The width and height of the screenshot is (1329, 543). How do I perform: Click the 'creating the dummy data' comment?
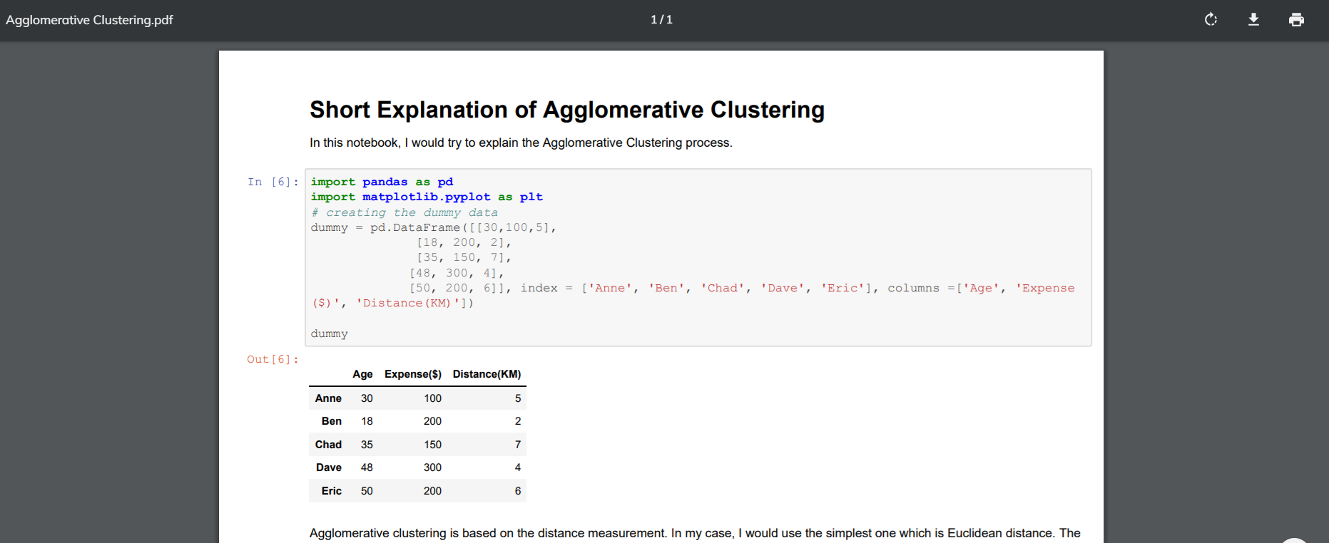404,212
